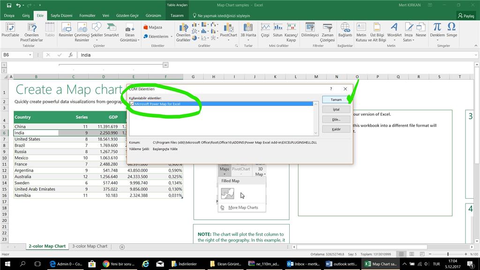Insert a Metin Kutusu
The height and width of the screenshot is (270, 480).
[361, 32]
